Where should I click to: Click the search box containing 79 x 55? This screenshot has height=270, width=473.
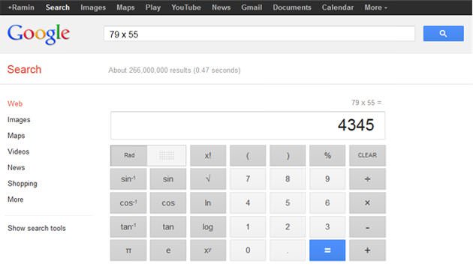coord(259,34)
